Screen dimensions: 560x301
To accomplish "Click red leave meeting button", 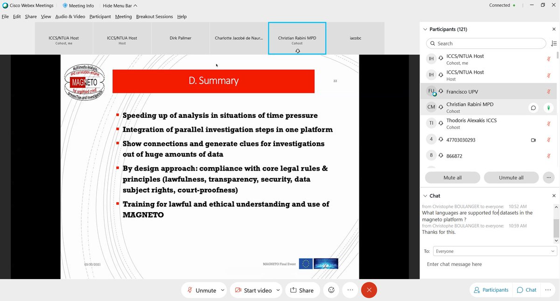I will [x=369, y=290].
